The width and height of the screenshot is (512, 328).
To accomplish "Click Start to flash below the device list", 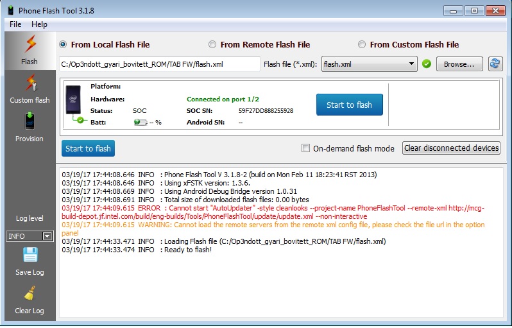I will click(x=88, y=149).
